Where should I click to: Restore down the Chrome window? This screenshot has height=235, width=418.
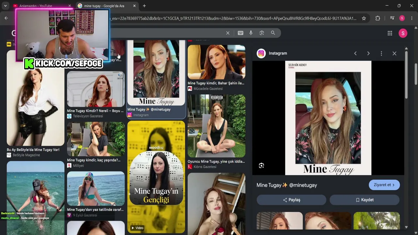pos(399,6)
